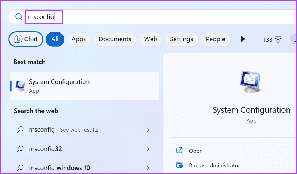Expand chevron beside msconfig32 suggestion

[148, 149]
